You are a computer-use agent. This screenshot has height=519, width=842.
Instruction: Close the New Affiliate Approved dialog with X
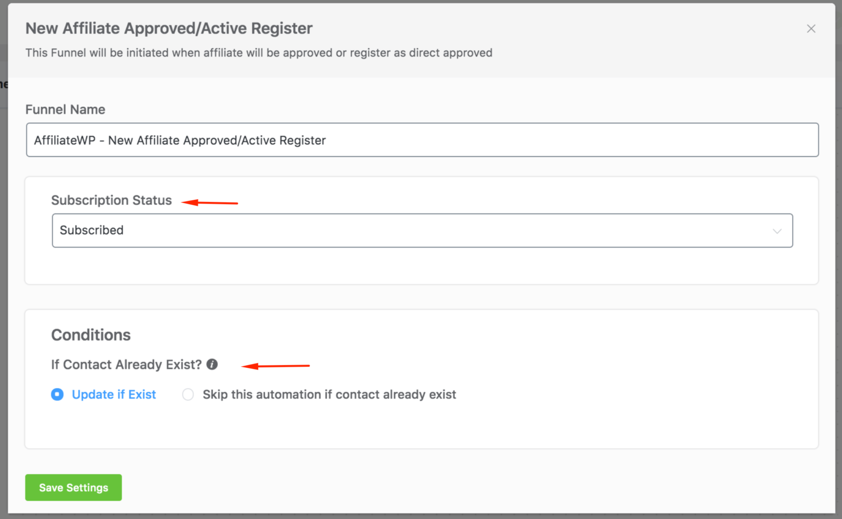tap(811, 28)
